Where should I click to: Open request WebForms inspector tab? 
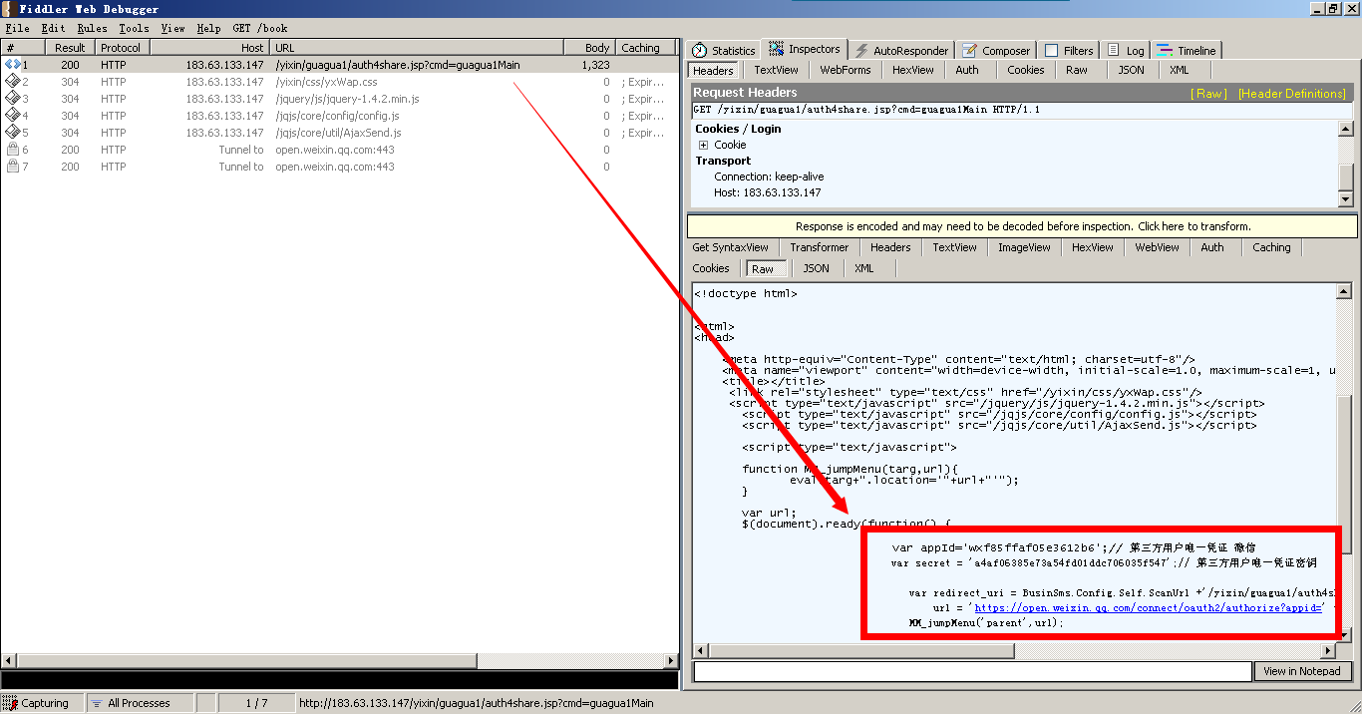point(845,70)
